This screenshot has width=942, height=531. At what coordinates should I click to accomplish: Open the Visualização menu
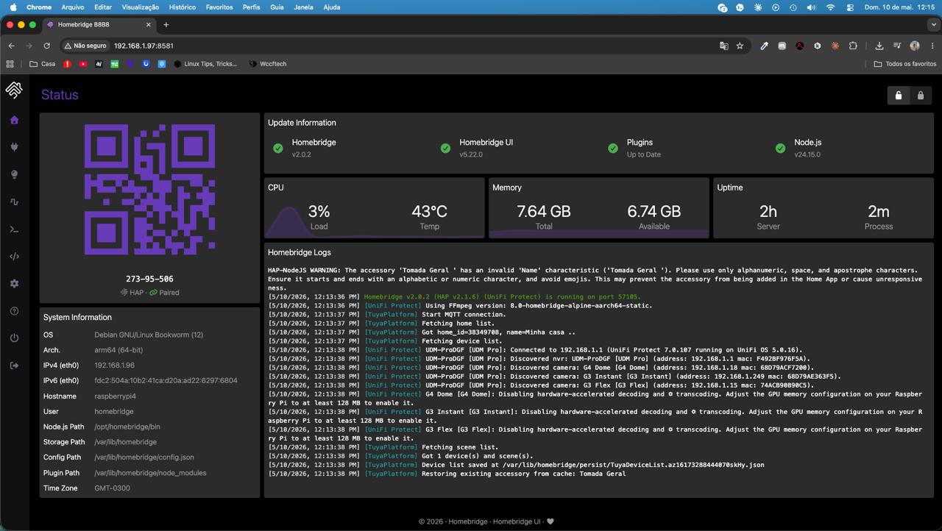click(x=140, y=7)
